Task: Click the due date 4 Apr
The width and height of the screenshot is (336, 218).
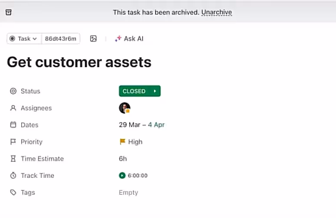Action: click(156, 125)
